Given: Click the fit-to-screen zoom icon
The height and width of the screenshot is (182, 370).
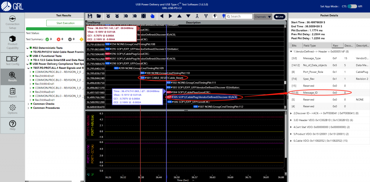Looking at the screenshot, I should coord(143,16).
